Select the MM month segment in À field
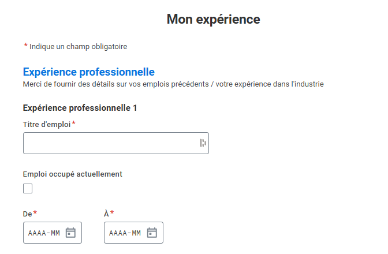This screenshot has height=254, width=388. click(136, 233)
